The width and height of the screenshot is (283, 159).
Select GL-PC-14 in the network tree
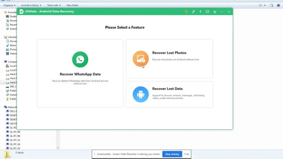click(15, 144)
